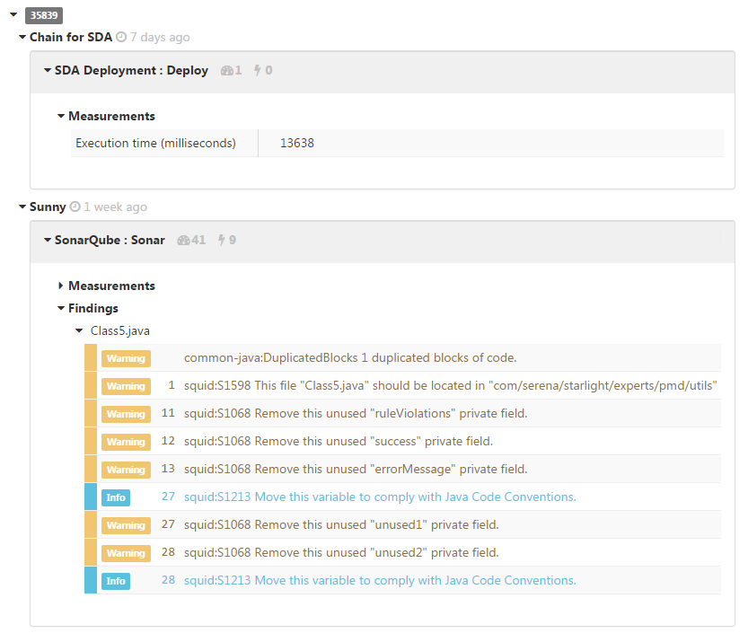Collapse the Class5.java file node
Image resolution: width=748 pixels, height=642 pixels.
(79, 330)
